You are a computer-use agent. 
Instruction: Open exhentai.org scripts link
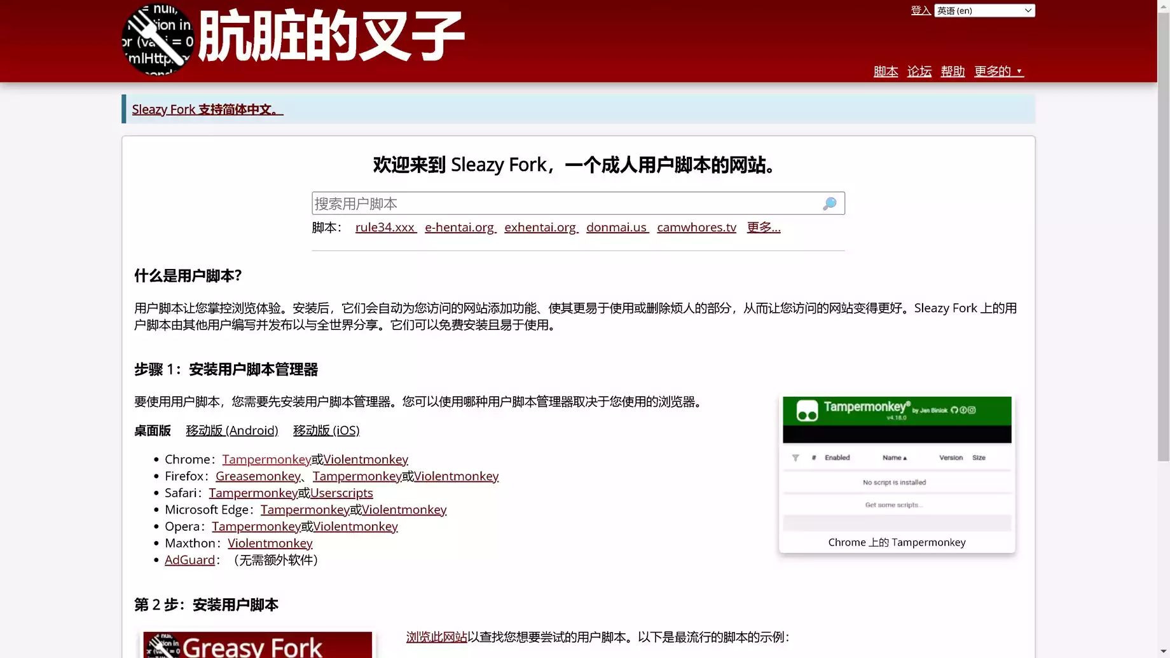(x=541, y=227)
